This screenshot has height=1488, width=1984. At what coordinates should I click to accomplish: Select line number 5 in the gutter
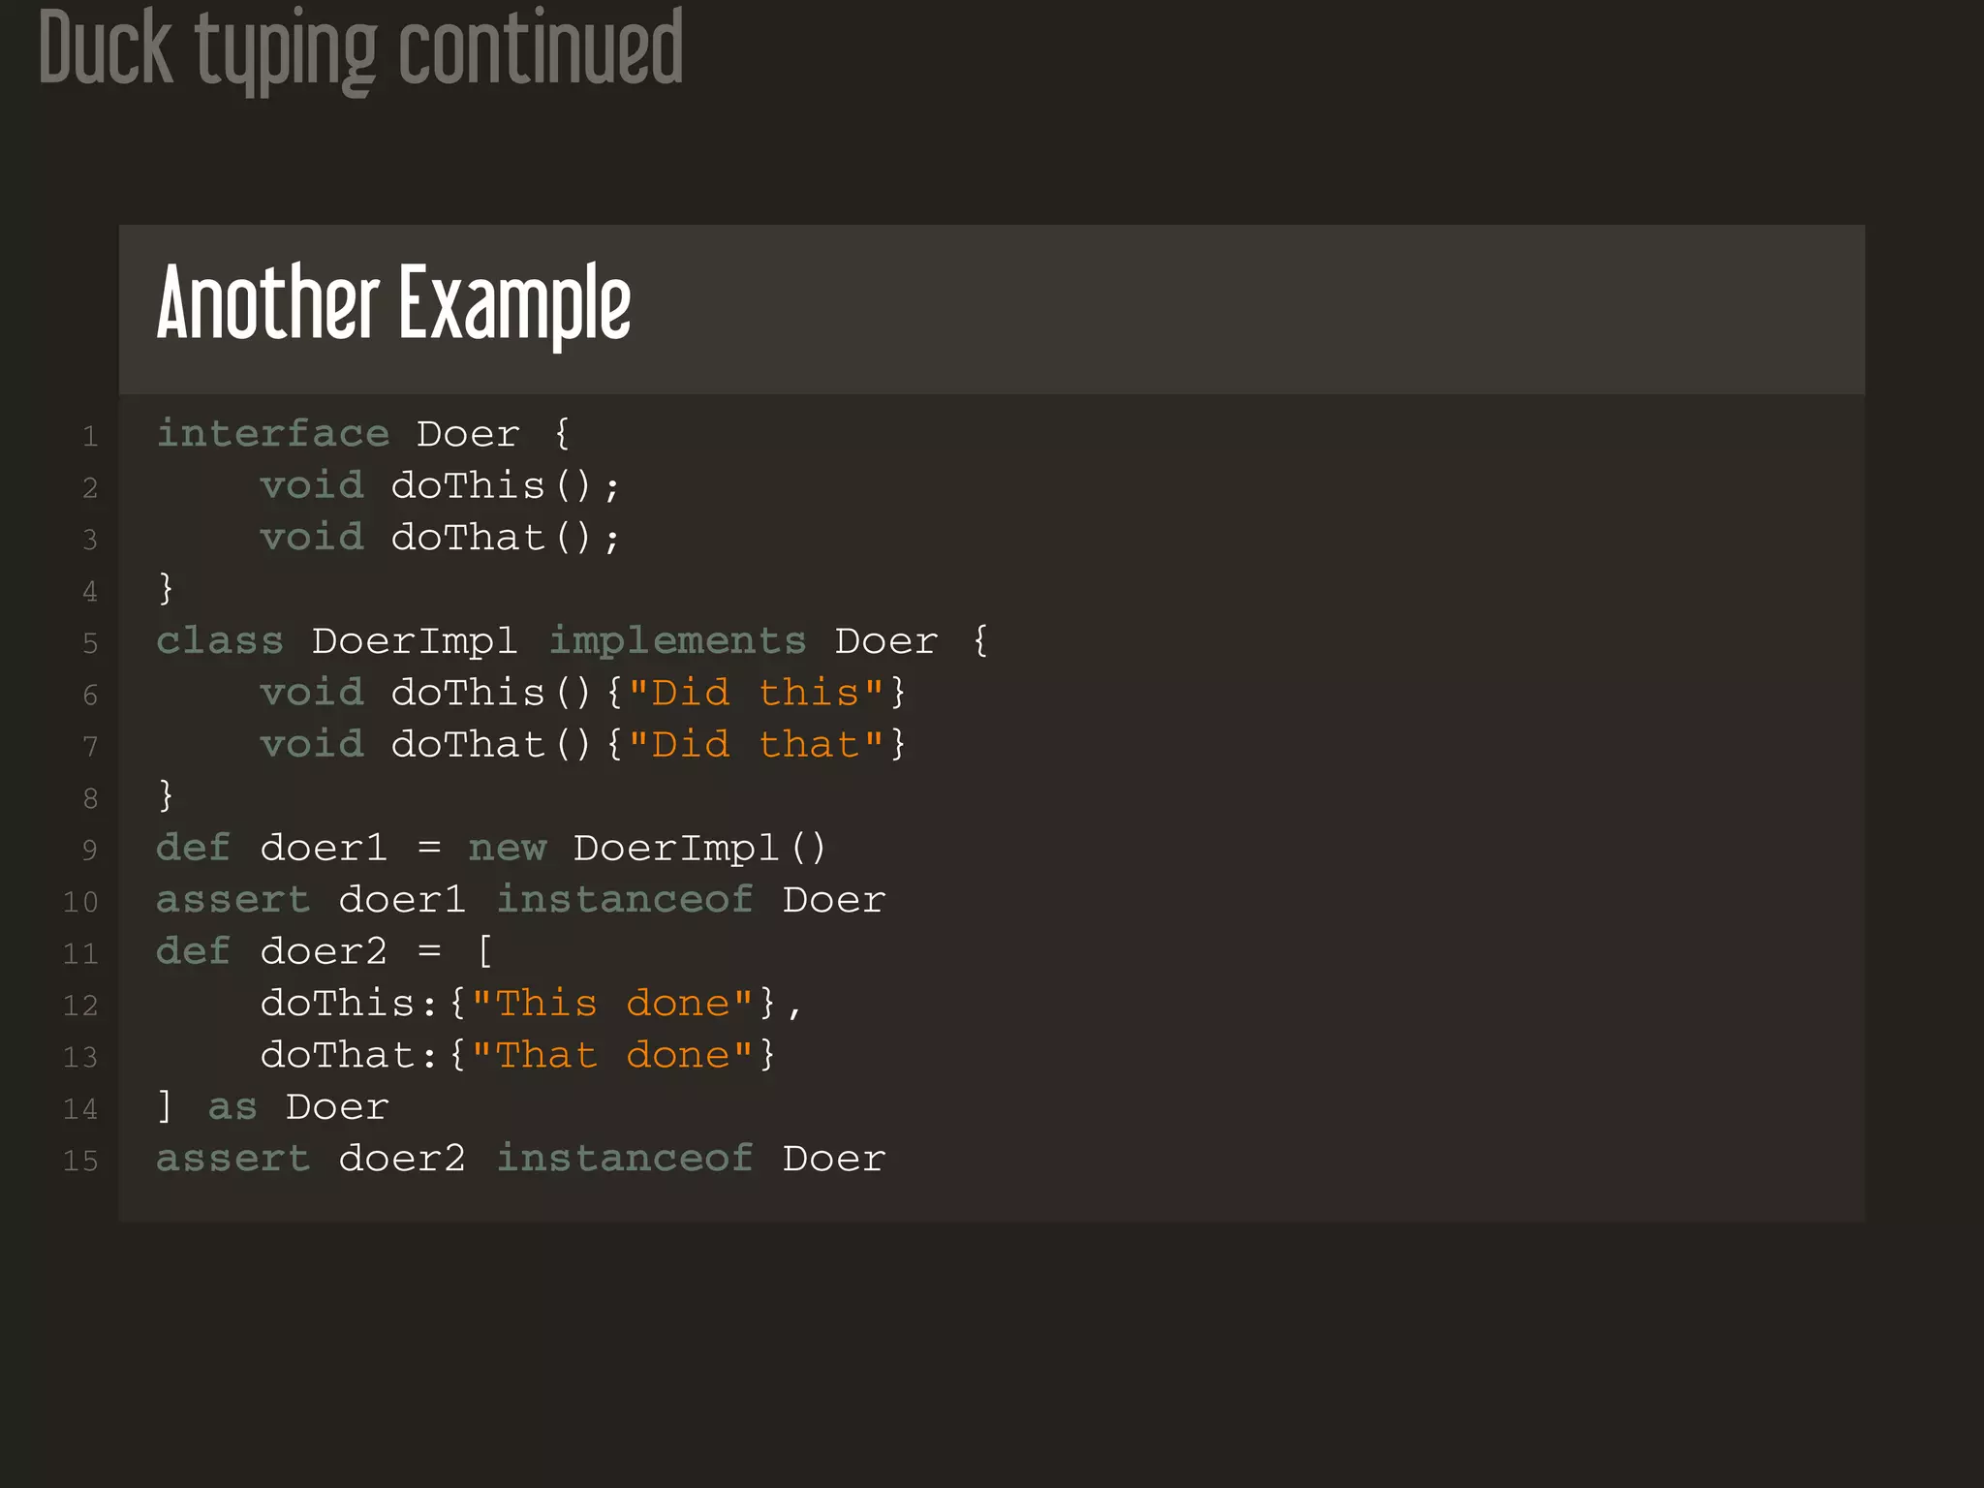[x=90, y=642]
